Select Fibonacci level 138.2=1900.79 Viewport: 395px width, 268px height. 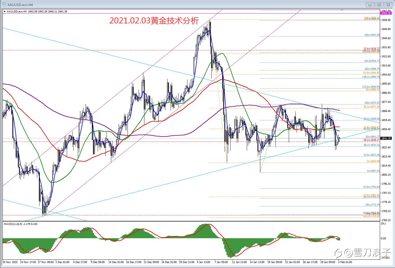(371, 77)
